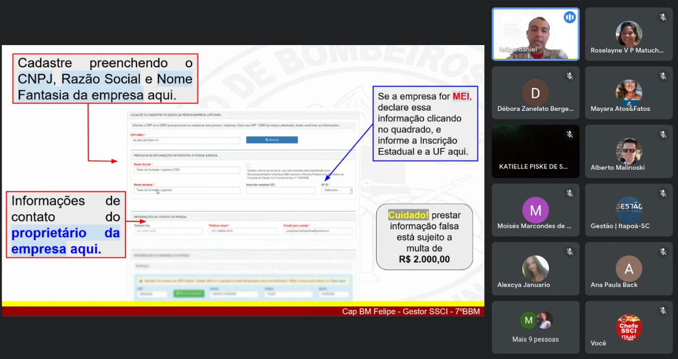Click Roselayne's round profile photo

tap(629, 34)
